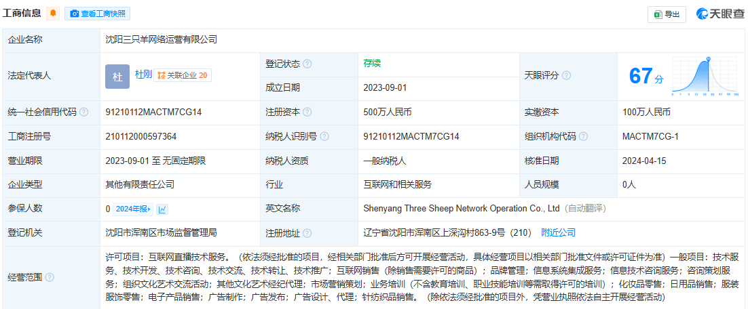Select approval date 2024-04-15
Image resolution: width=748 pixels, height=309 pixels.
tap(644, 161)
